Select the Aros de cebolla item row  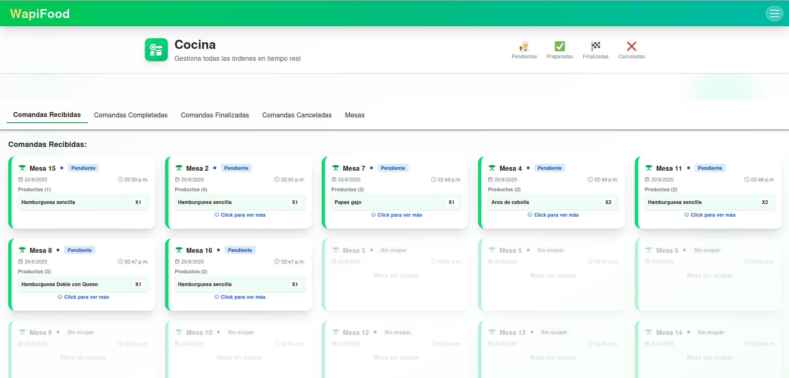pos(552,202)
